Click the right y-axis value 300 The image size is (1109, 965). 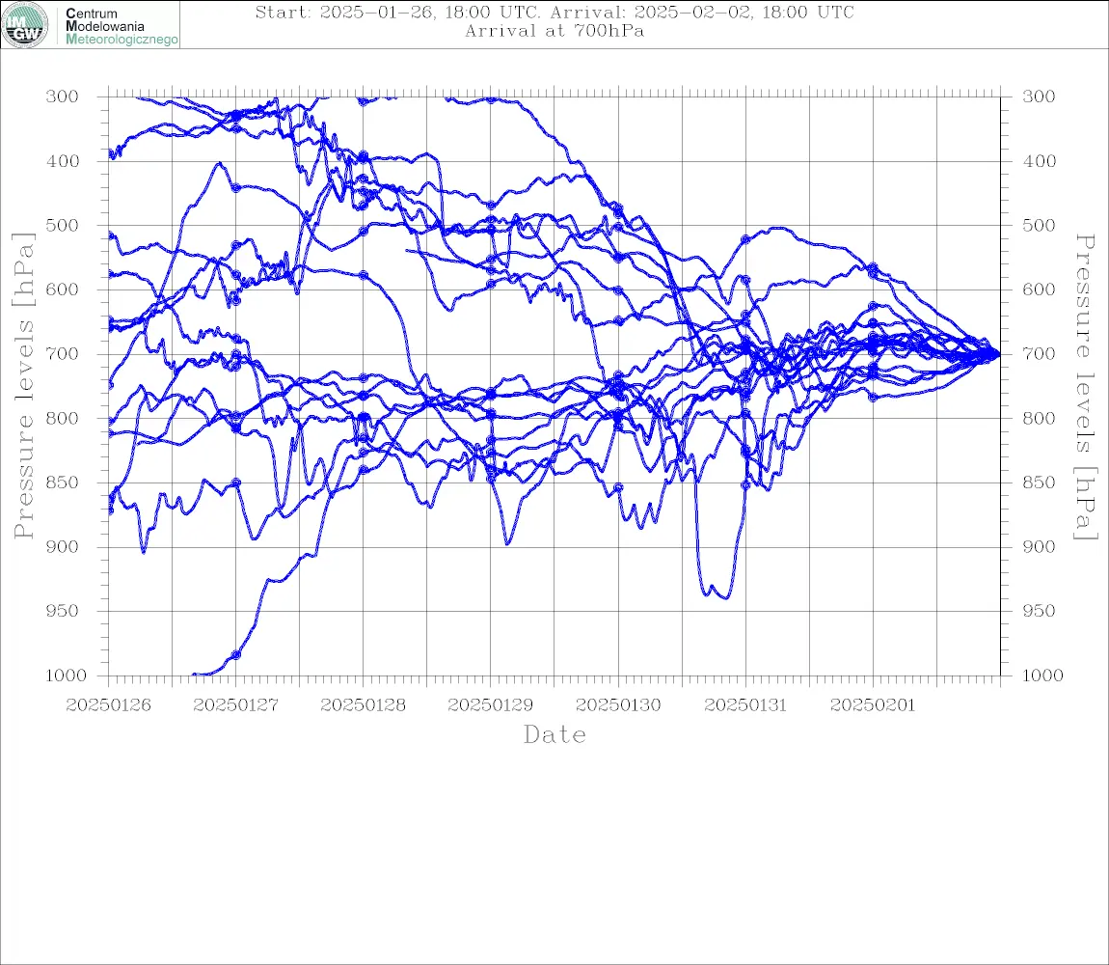[1039, 96]
